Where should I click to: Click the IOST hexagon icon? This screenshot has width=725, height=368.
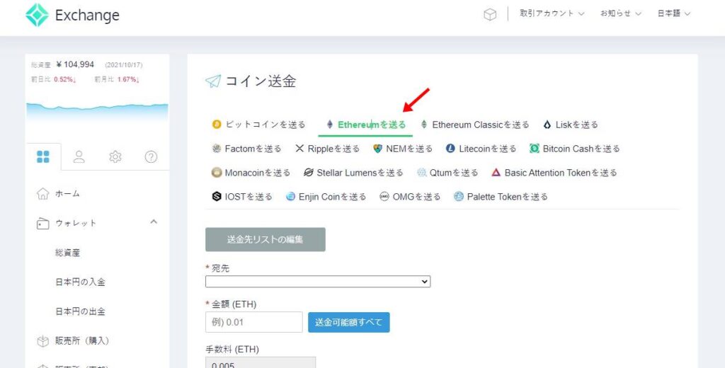pyautogui.click(x=217, y=197)
